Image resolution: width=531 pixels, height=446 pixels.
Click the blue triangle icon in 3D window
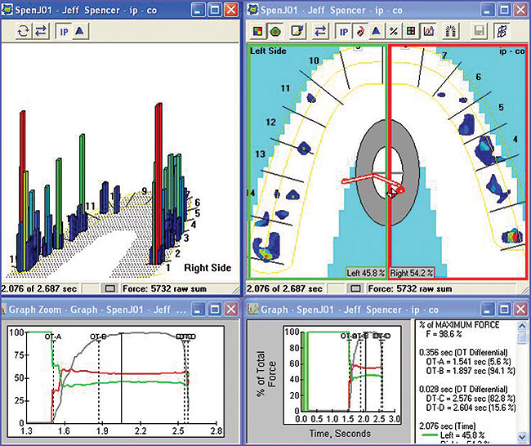point(79,32)
